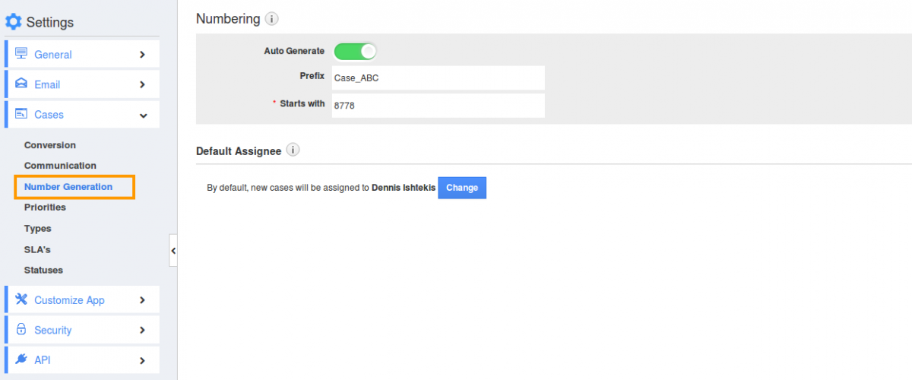The width and height of the screenshot is (912, 380).
Task: Go to SLA's settings
Action: (x=37, y=249)
